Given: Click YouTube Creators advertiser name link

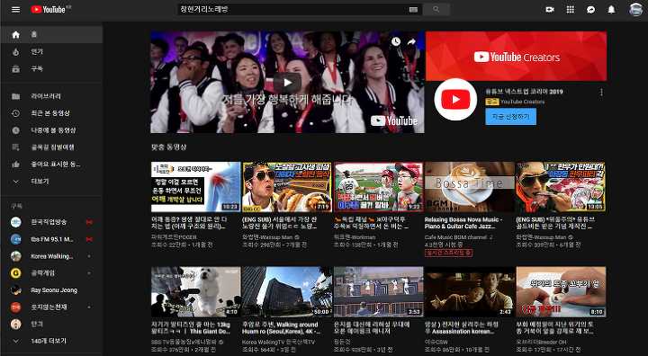Looking at the screenshot, I should pyautogui.click(x=522, y=102).
